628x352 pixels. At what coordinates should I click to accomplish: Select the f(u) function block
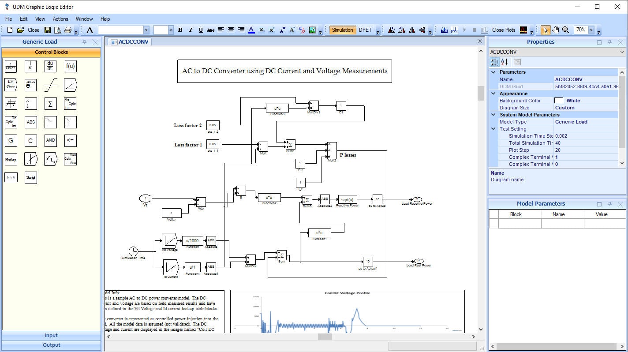pos(70,66)
